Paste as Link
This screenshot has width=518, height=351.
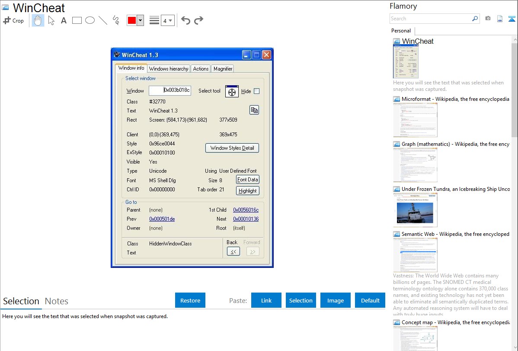click(x=266, y=300)
